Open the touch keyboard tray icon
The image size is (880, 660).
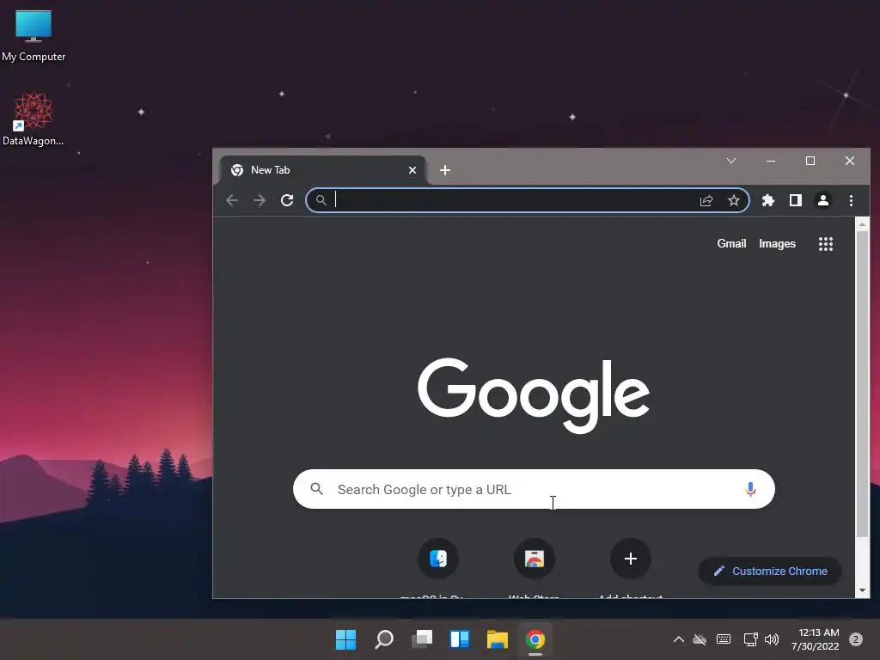click(724, 639)
